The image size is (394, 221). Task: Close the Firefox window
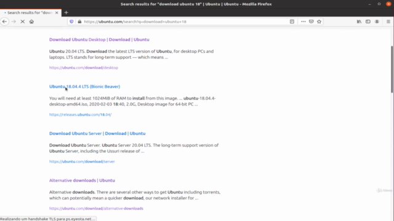click(x=388, y=4)
